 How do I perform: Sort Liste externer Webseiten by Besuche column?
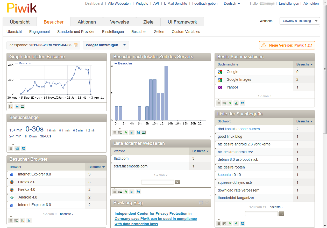click(x=200, y=151)
